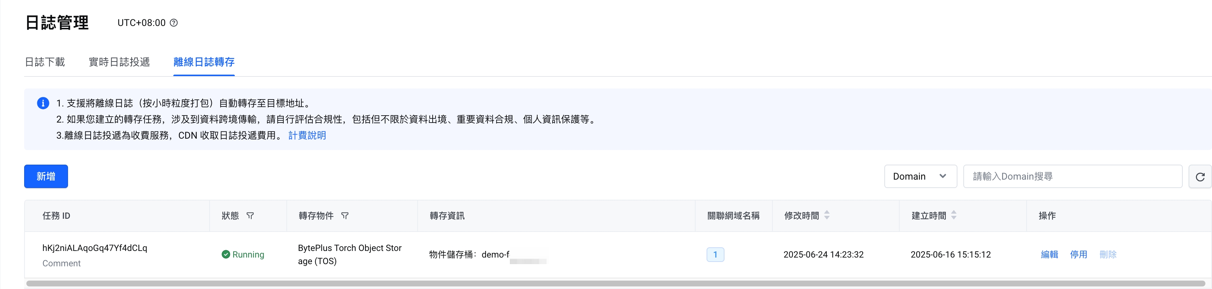The image size is (1212, 289).
Task: Click the associated domain count badge 1
Action: pos(715,255)
